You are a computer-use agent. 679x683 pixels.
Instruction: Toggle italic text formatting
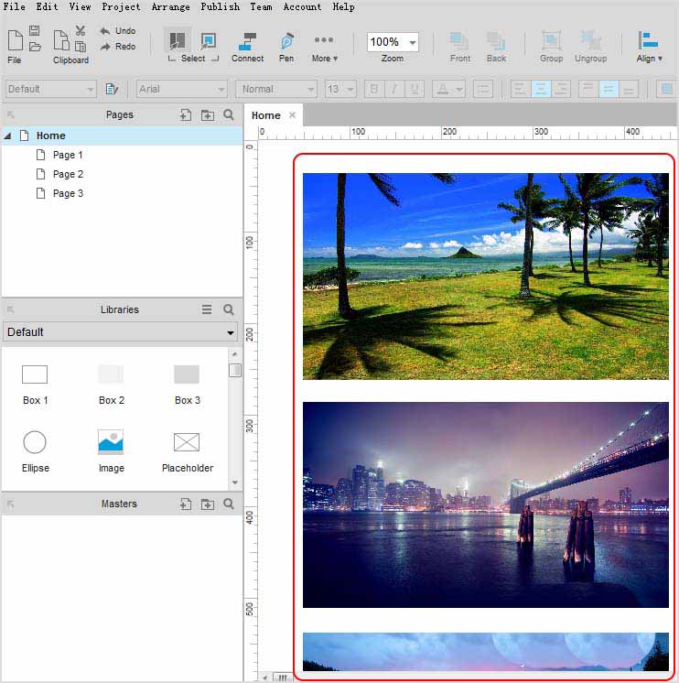pyautogui.click(x=394, y=89)
